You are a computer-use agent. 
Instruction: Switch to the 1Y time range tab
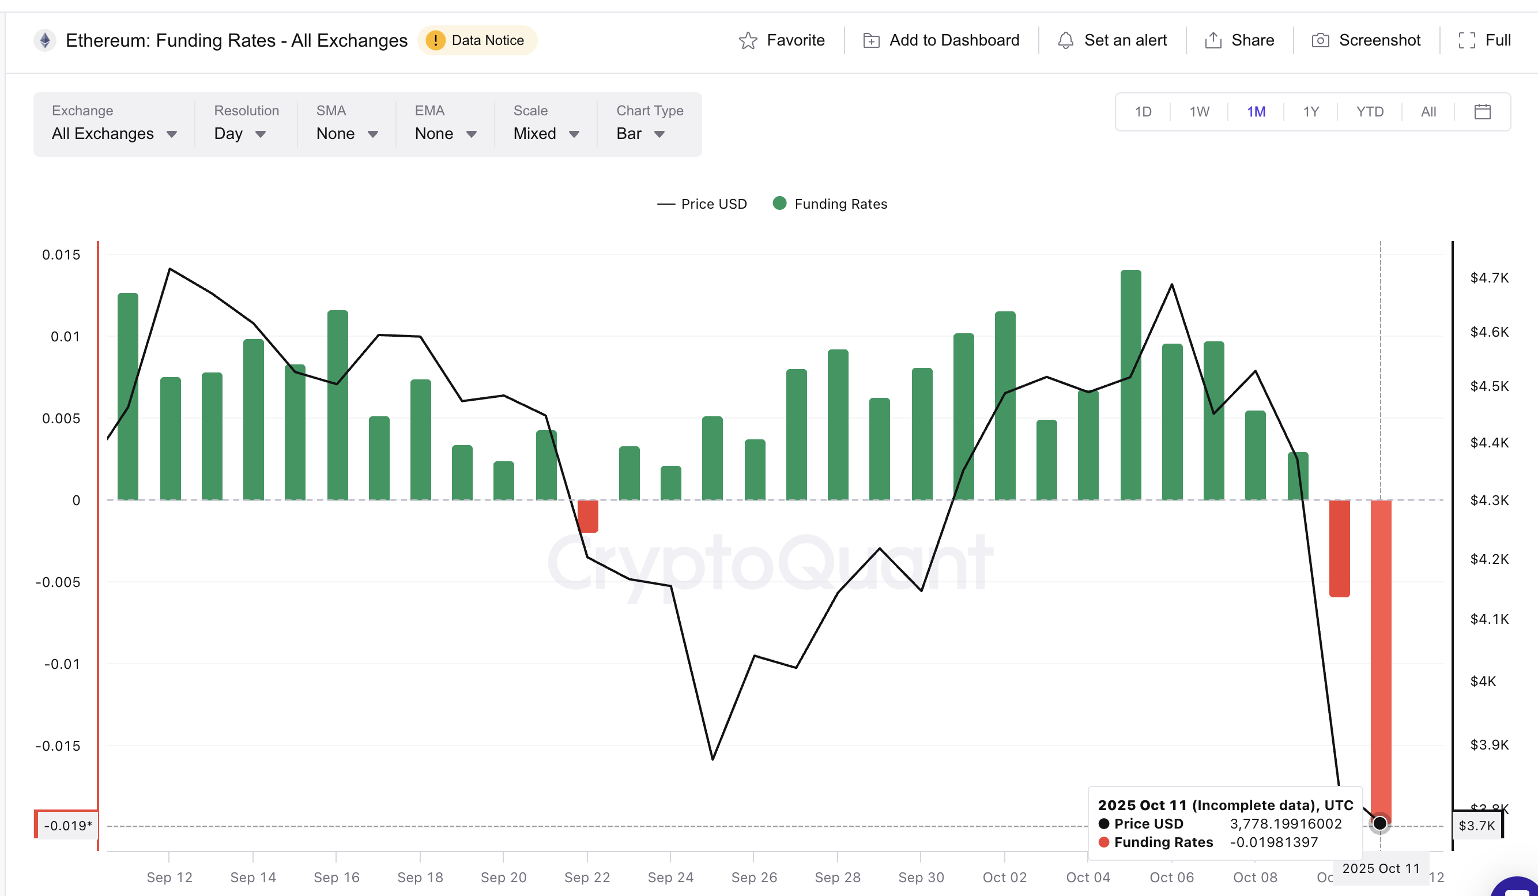coord(1310,112)
